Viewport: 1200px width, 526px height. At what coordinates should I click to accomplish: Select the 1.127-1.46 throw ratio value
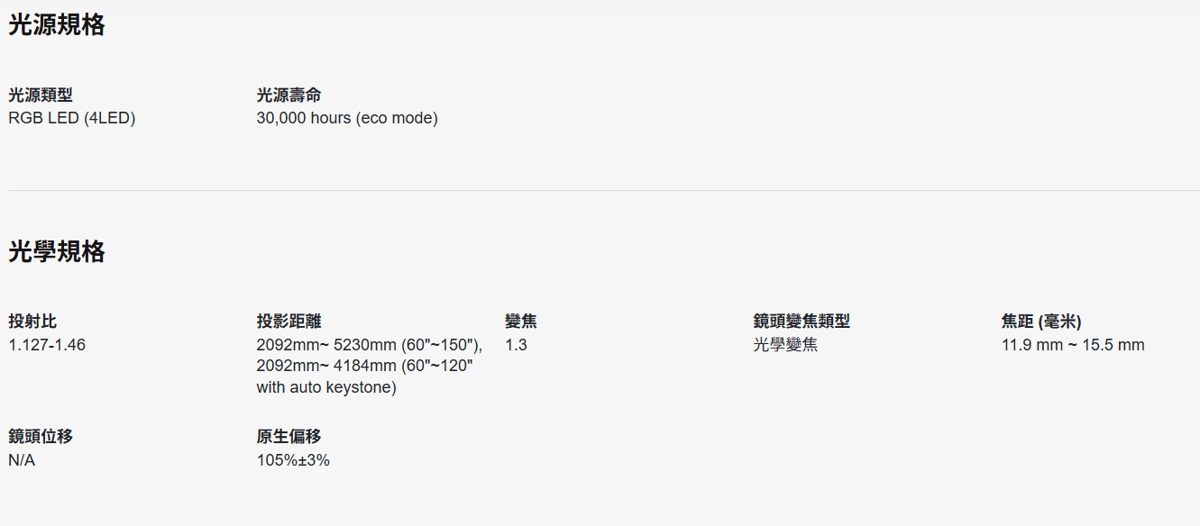point(47,345)
